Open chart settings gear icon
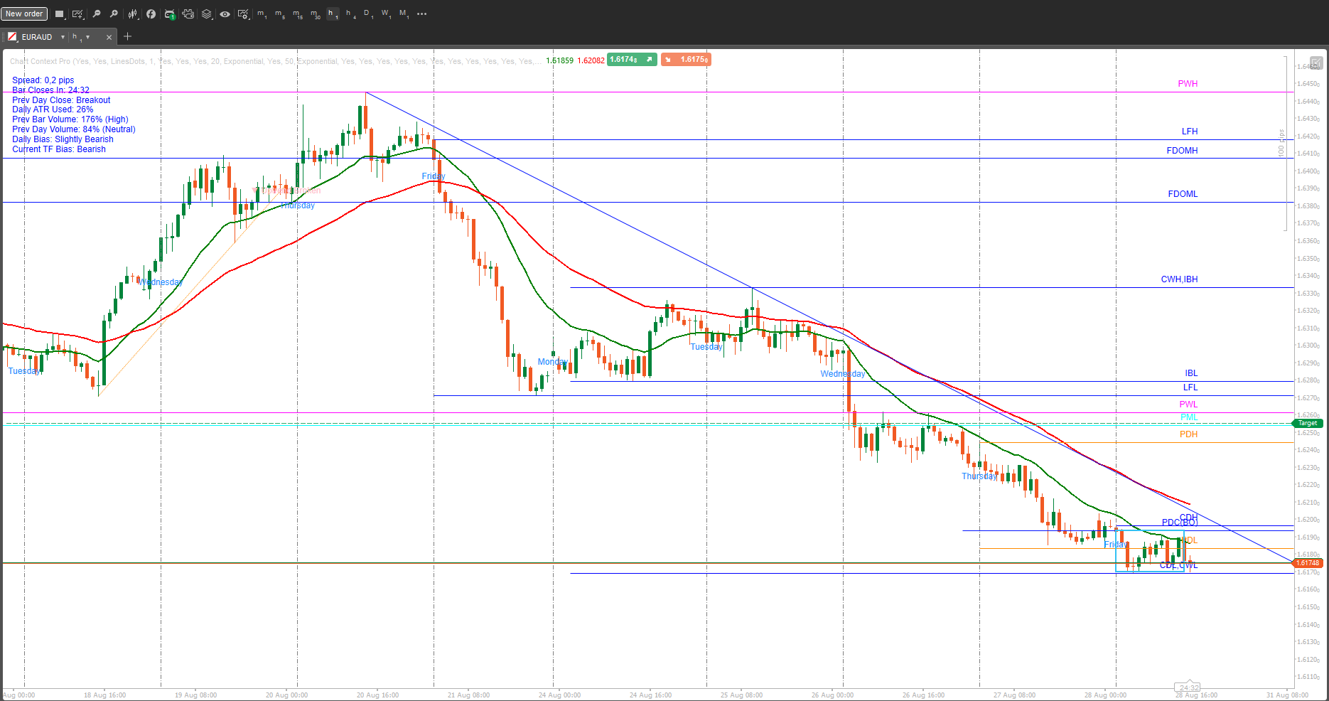Screen dimensions: 1329x701 coord(243,14)
